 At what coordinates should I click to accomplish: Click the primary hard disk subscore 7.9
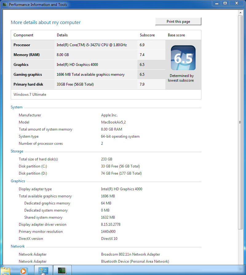[142, 84]
